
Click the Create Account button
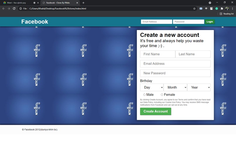(155, 111)
